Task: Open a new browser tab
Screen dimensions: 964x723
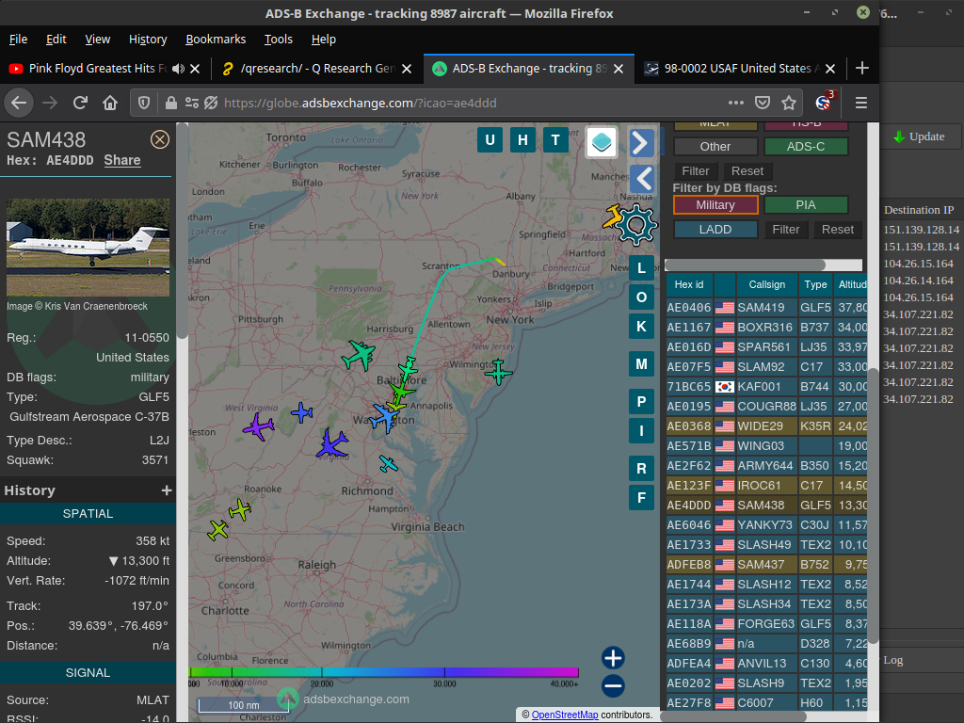Action: coord(862,68)
